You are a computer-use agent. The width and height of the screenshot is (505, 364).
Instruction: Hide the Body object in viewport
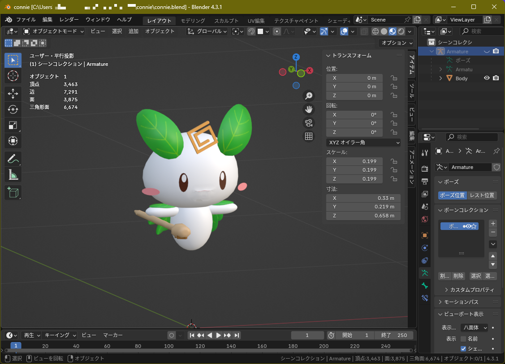(487, 78)
